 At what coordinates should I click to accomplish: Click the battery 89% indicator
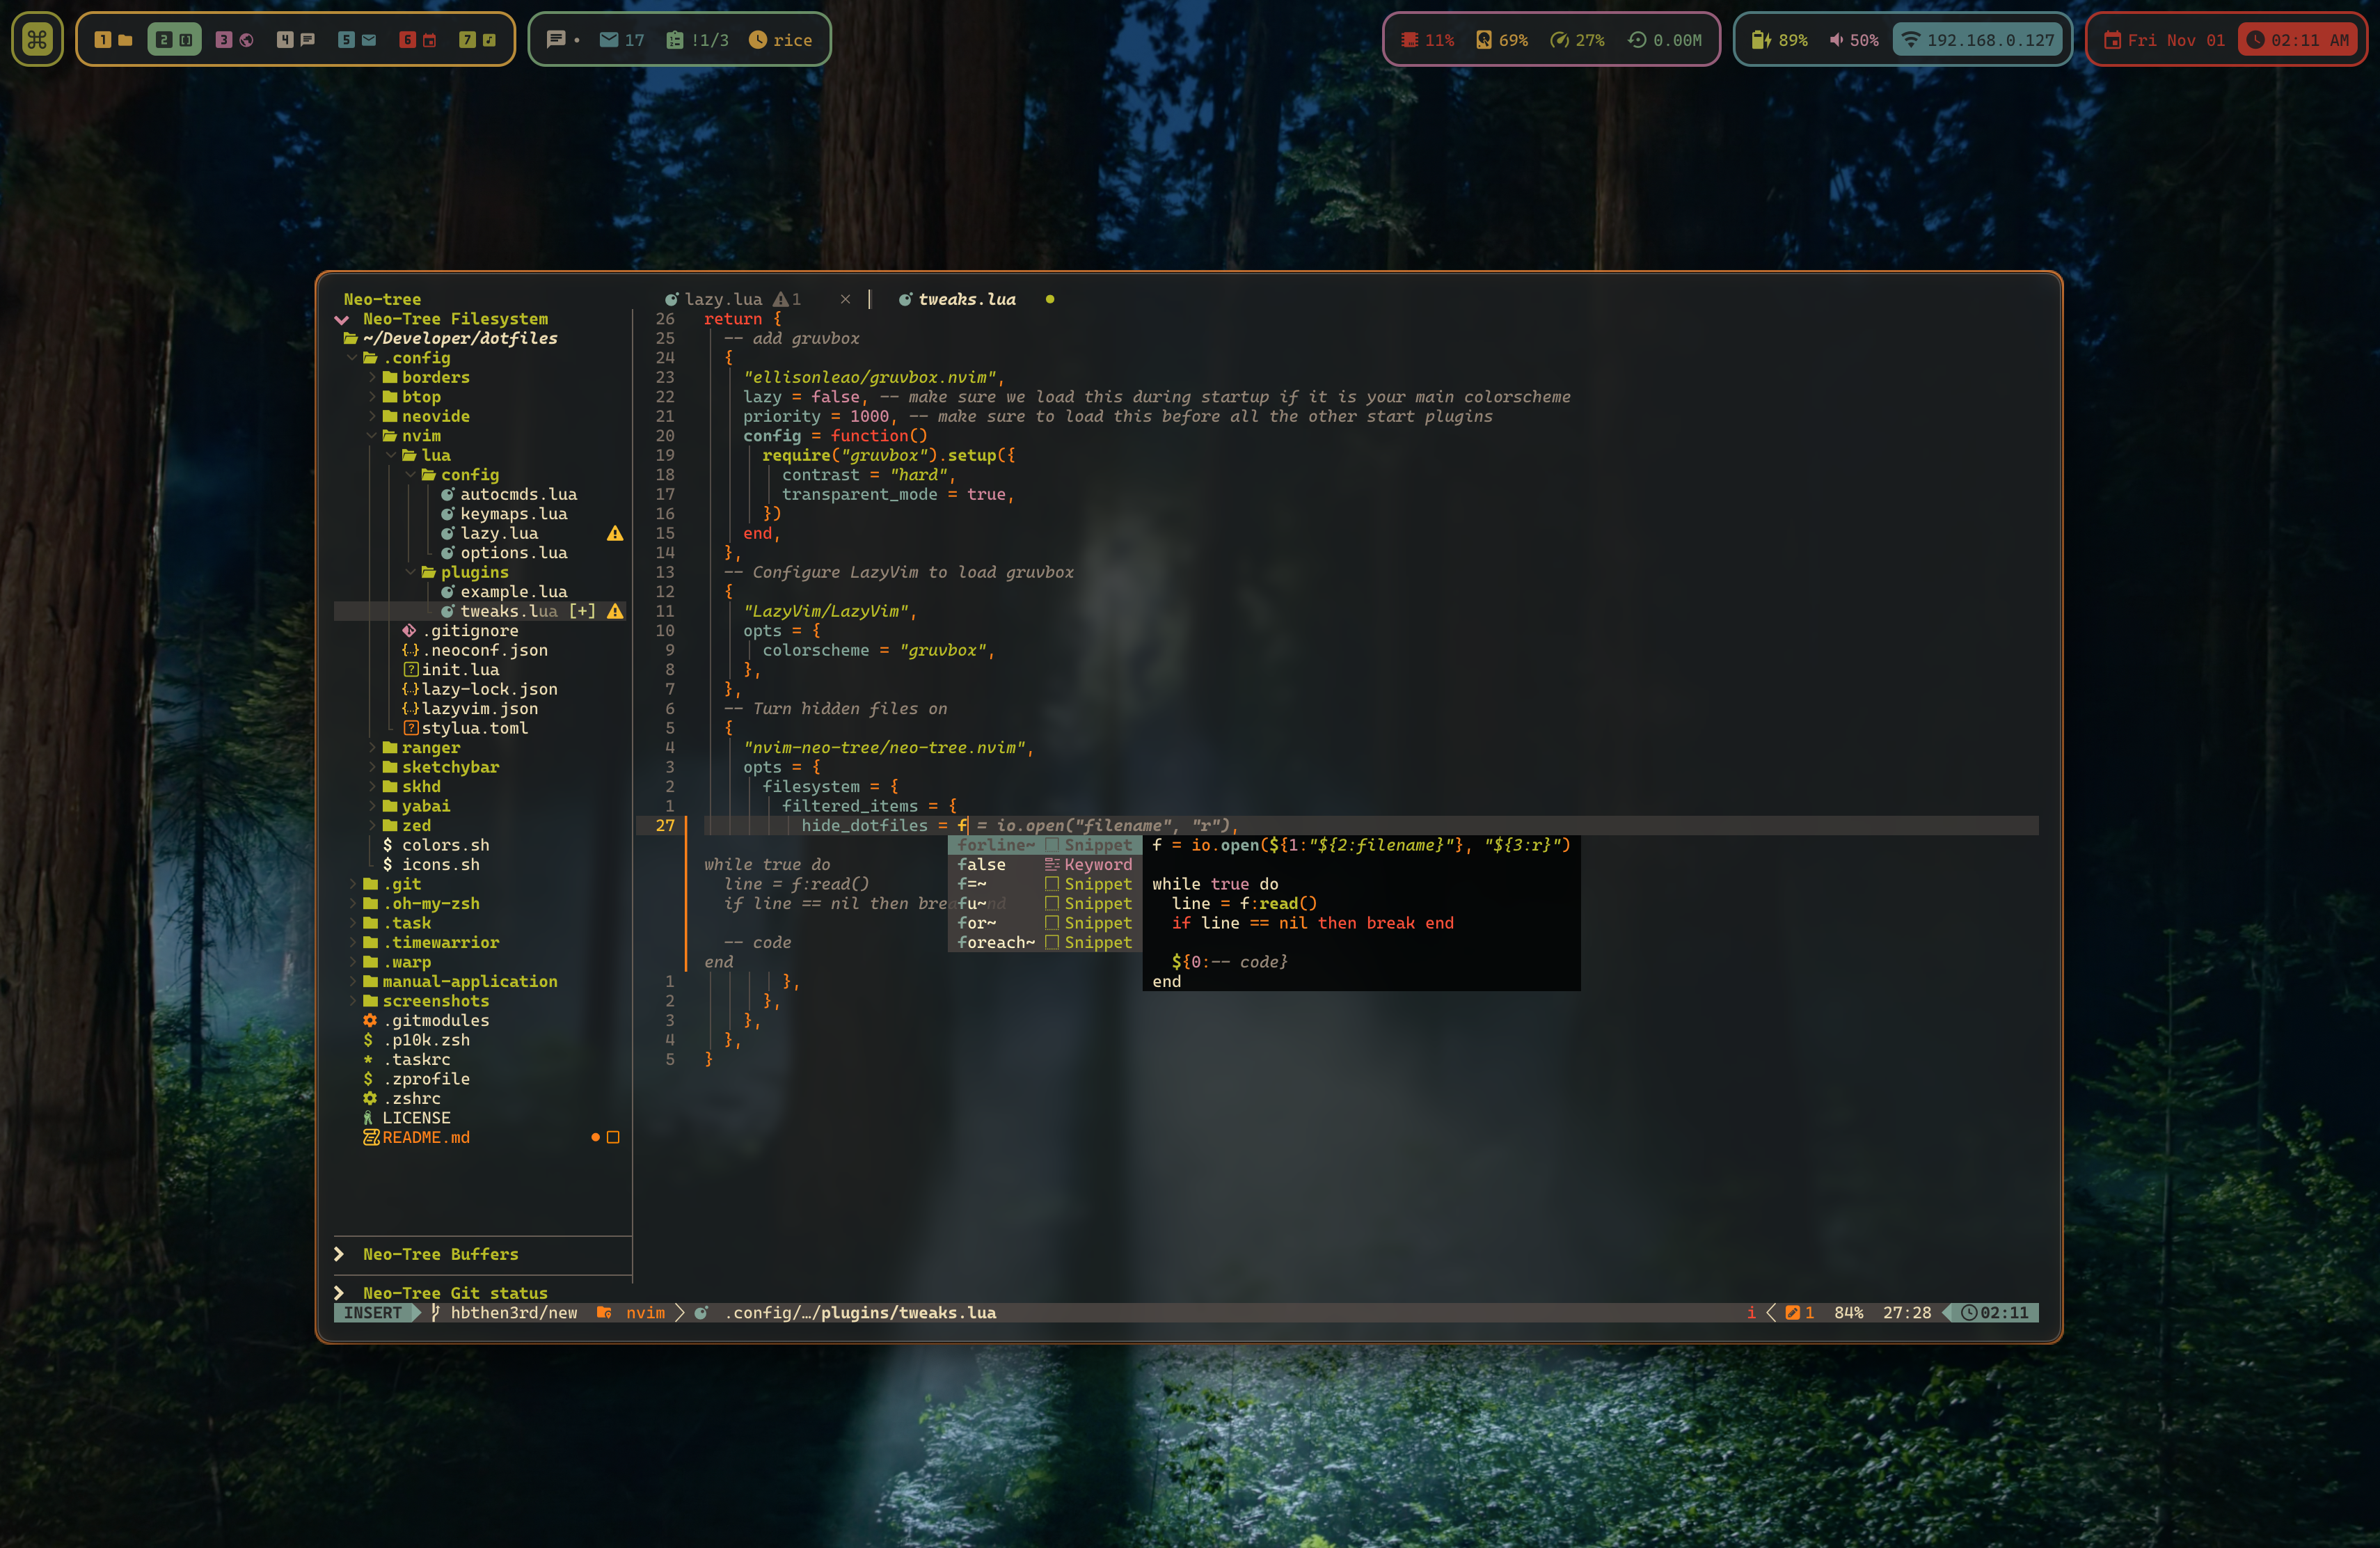tap(1780, 40)
